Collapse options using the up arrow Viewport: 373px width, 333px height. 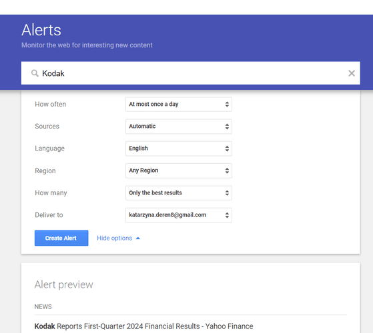138,238
